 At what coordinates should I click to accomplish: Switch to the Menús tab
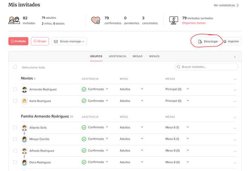click(x=155, y=56)
